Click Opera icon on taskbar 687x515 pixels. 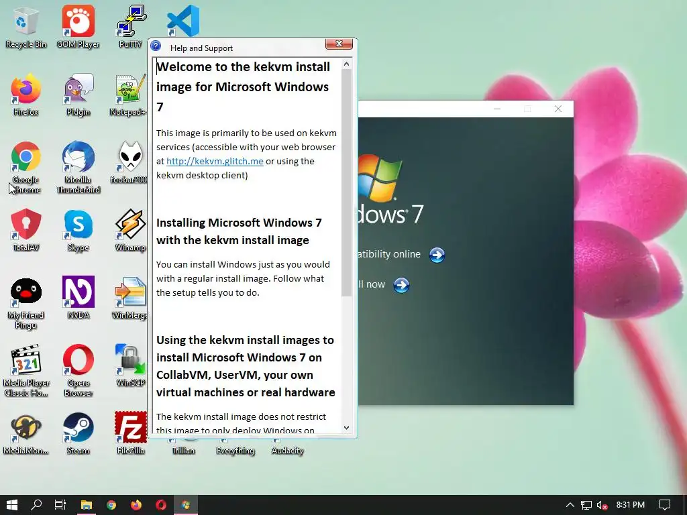coord(161,505)
